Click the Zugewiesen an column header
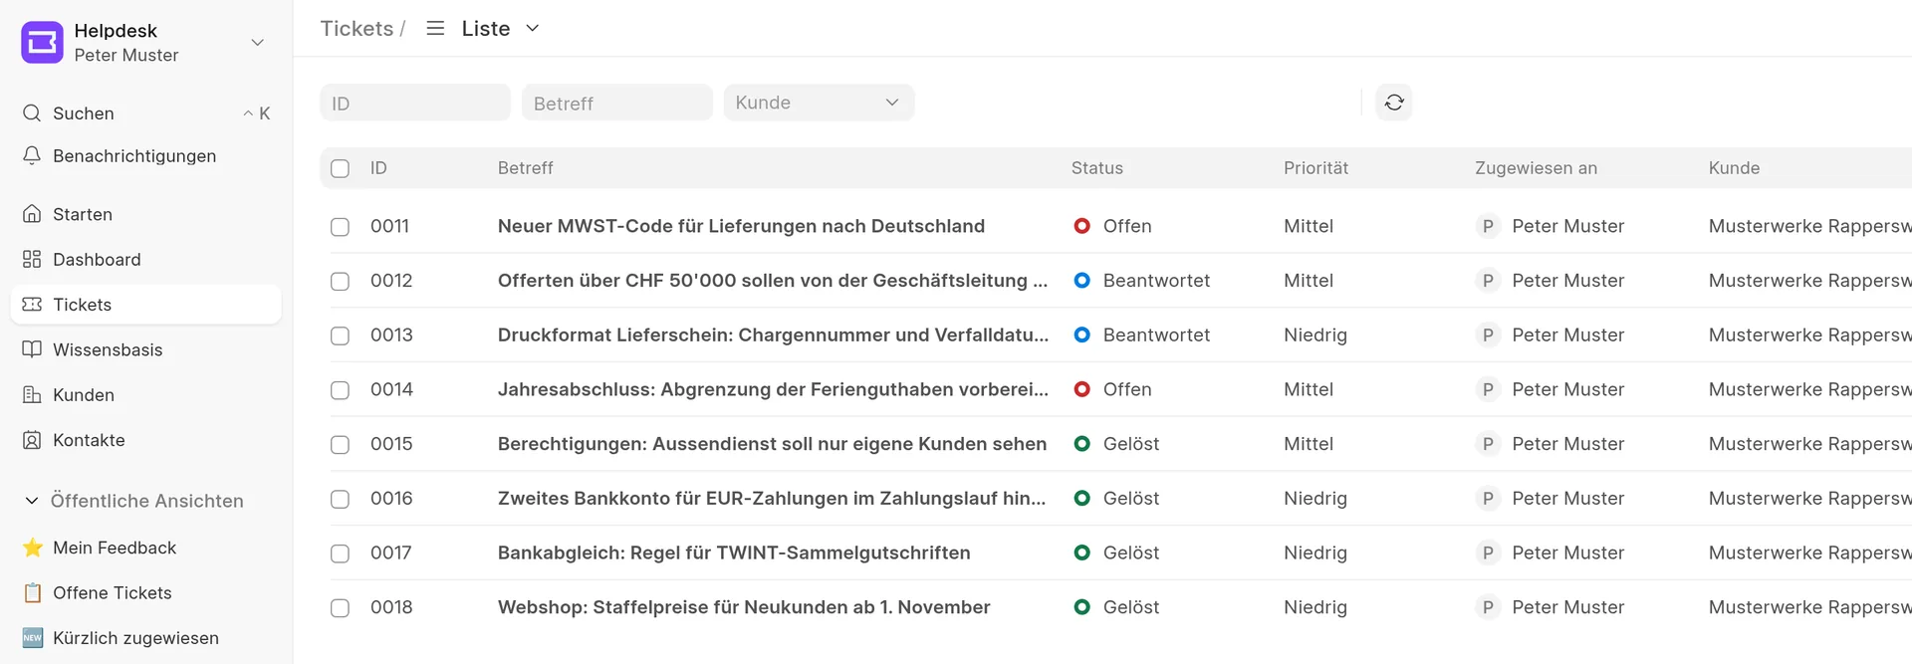 tap(1536, 168)
